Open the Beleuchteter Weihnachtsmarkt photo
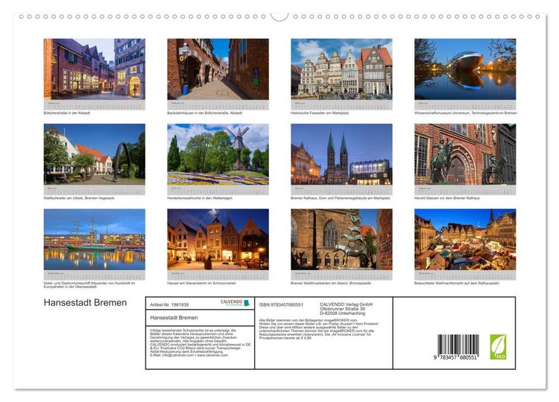Screen dimensions: 559x402 coord(465,239)
